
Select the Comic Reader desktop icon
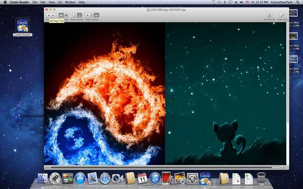click(x=23, y=27)
